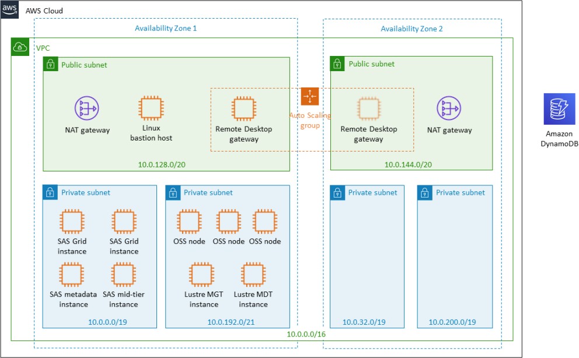Click the Remote Desktop gateway icon in Zone 1
Screen dimensions: 579x358
(x=244, y=109)
